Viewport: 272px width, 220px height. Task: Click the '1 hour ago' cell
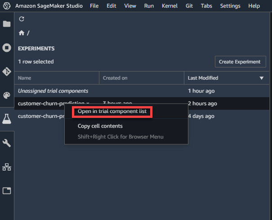(201, 91)
